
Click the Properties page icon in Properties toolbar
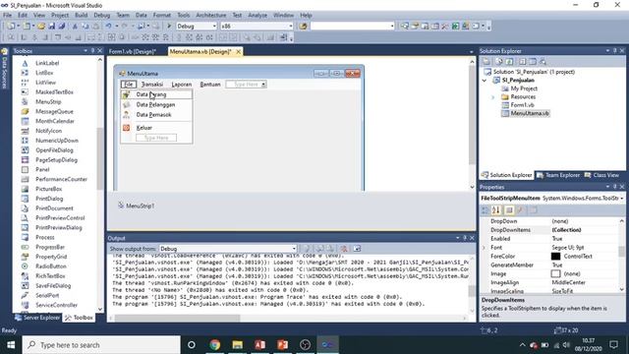click(533, 209)
